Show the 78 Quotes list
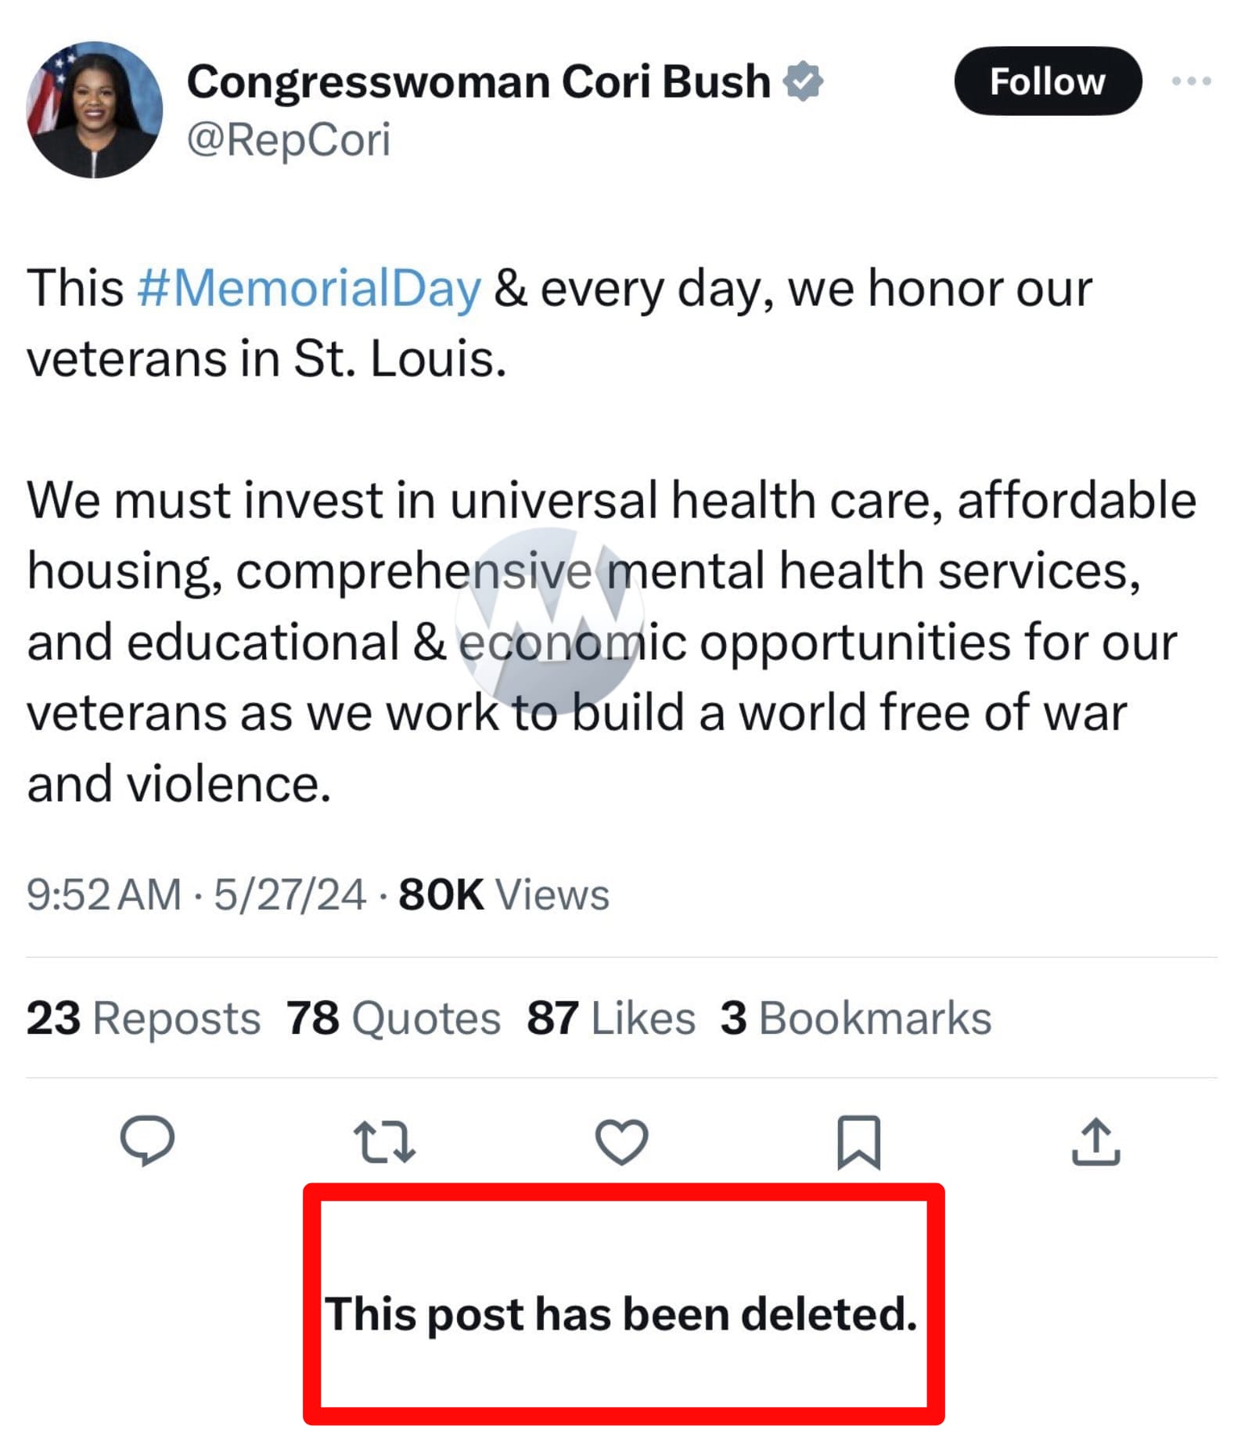This screenshot has height=1429, width=1248. [x=393, y=1018]
